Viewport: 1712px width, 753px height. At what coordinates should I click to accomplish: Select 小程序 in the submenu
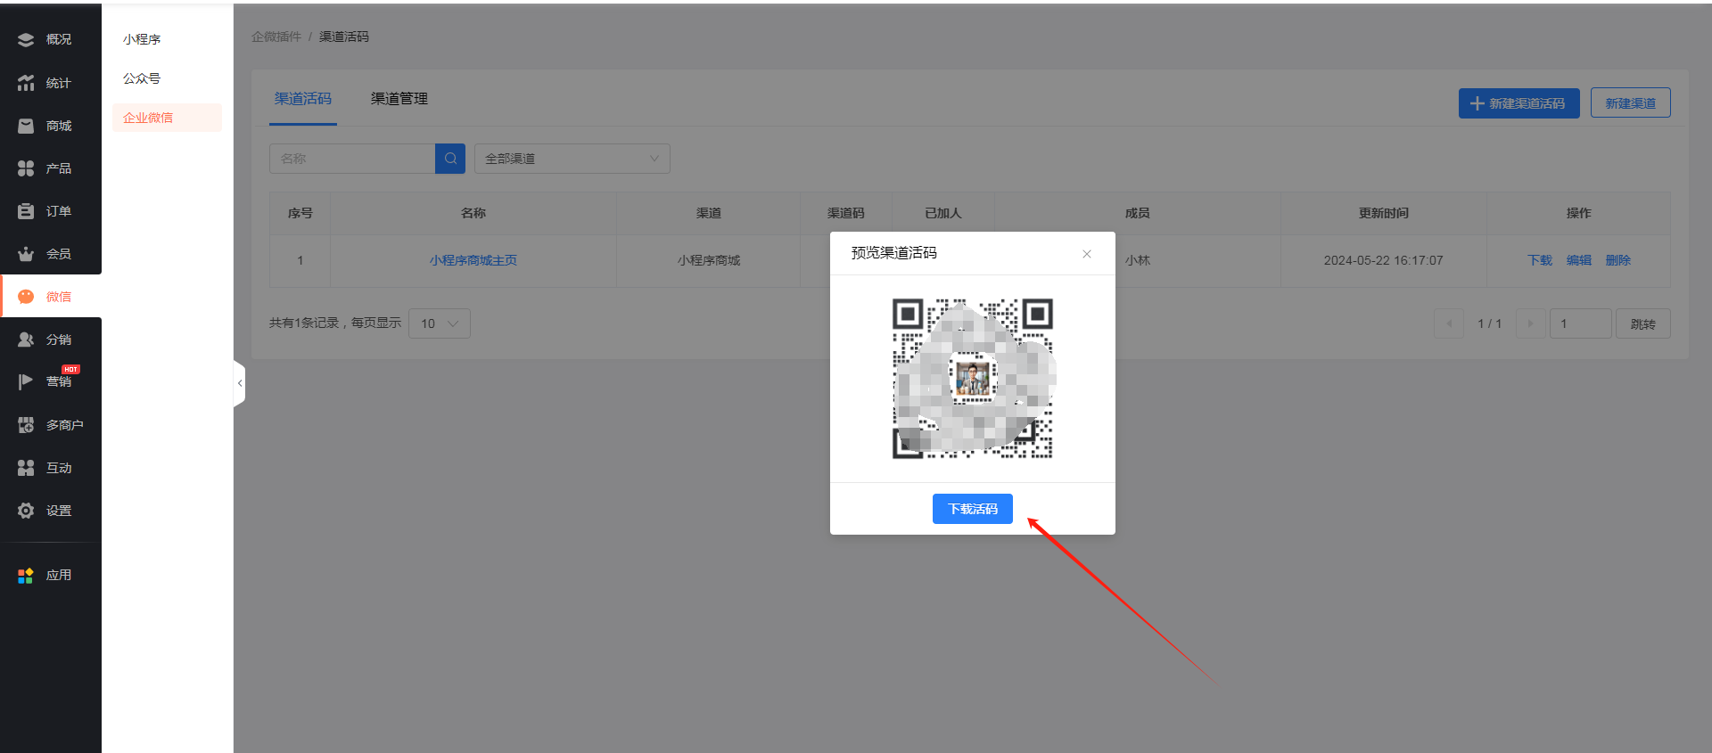tap(142, 39)
